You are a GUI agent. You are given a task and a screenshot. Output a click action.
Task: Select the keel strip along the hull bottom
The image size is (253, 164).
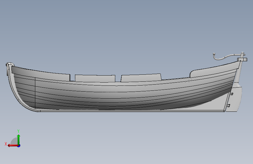point(132,111)
